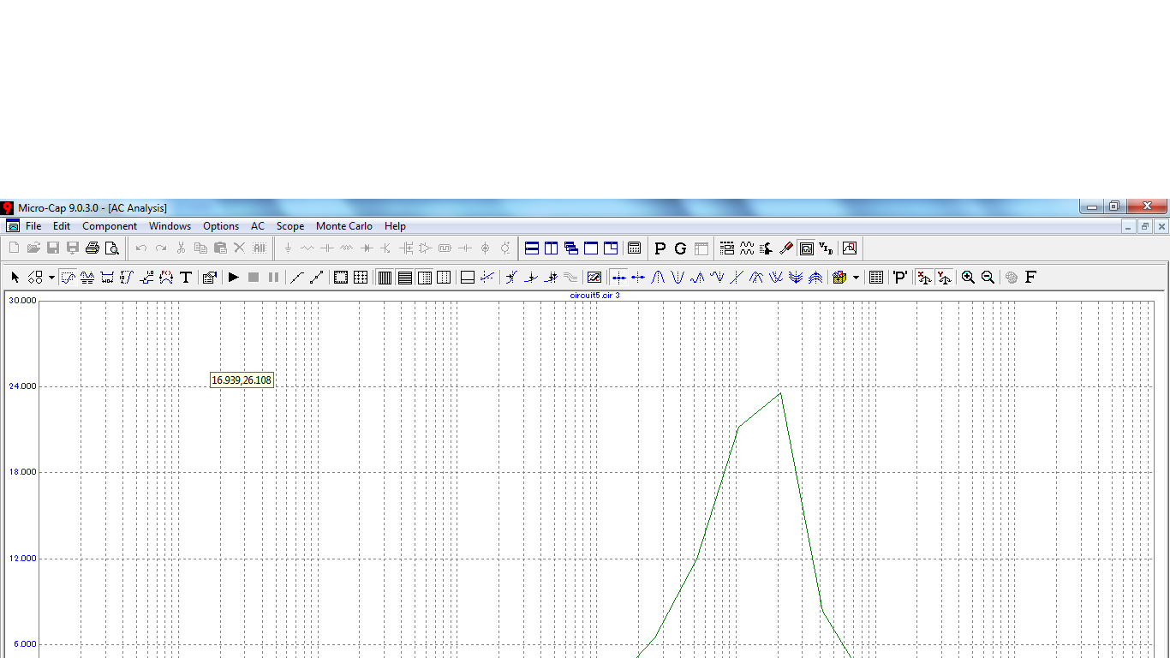Open the File menu
Viewport: 1170px width, 658px height.
[33, 226]
